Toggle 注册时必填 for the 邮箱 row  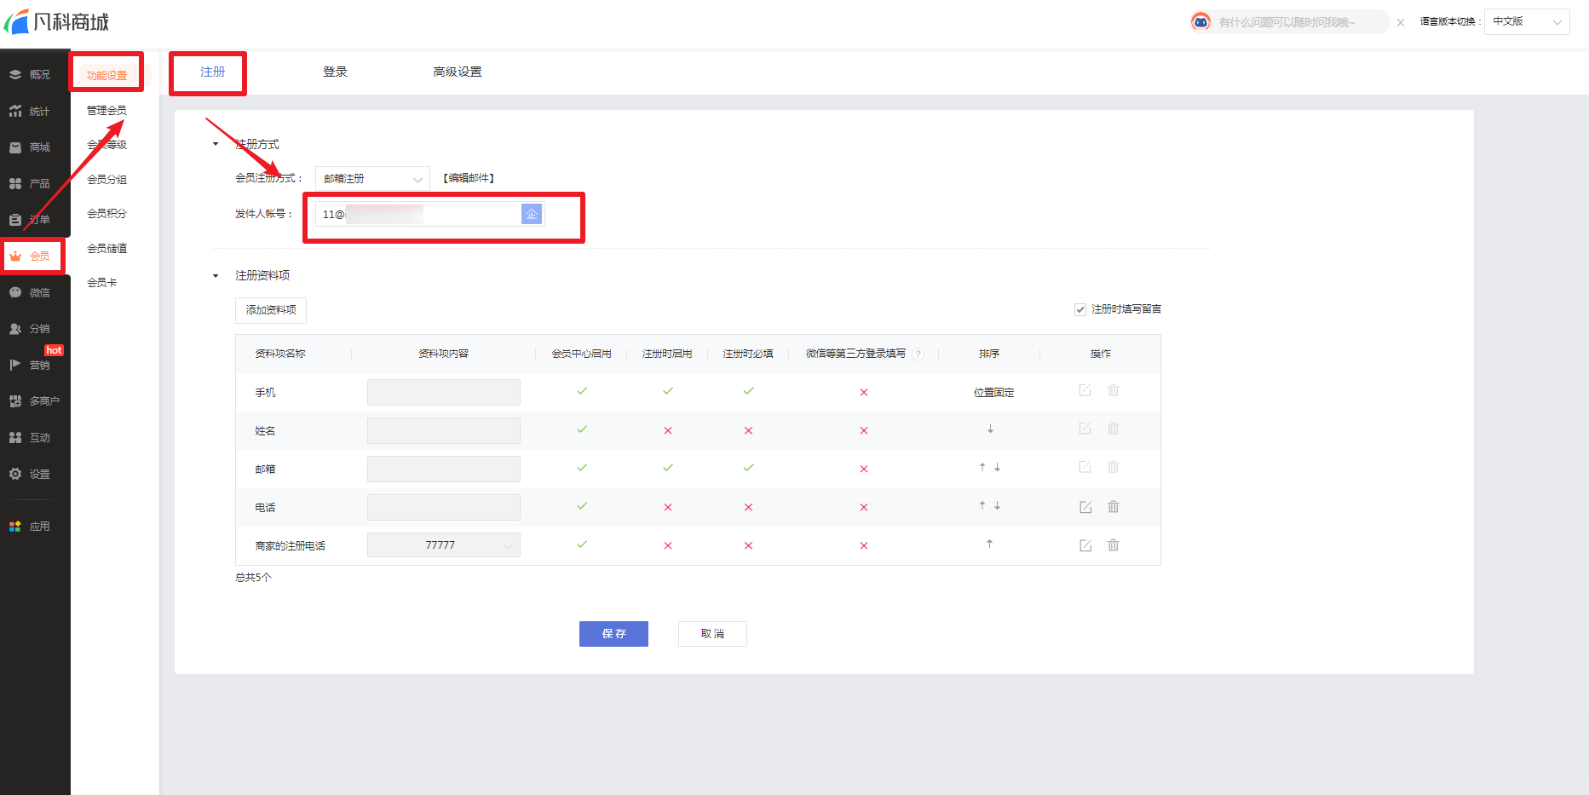tap(748, 468)
